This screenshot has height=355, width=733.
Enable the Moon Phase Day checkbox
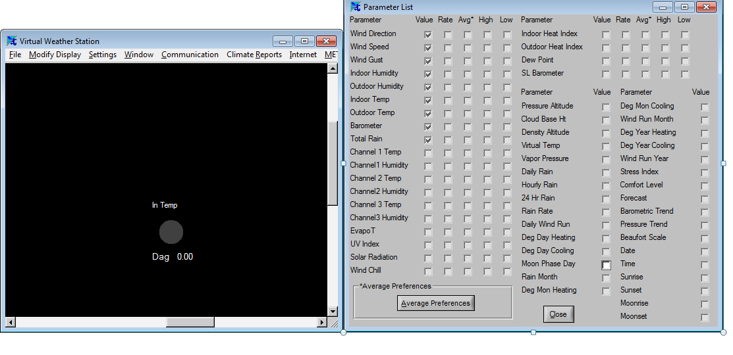click(x=606, y=265)
